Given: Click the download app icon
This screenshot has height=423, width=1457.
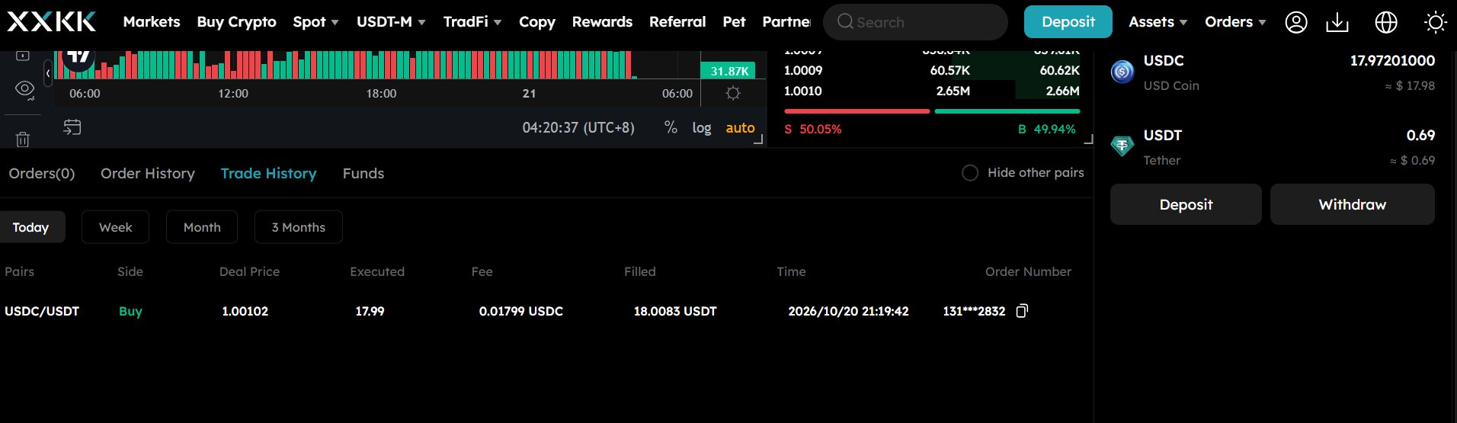Looking at the screenshot, I should pyautogui.click(x=1337, y=22).
